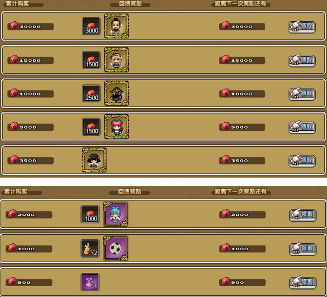Select the bearded man character portrait

(x=117, y=26)
